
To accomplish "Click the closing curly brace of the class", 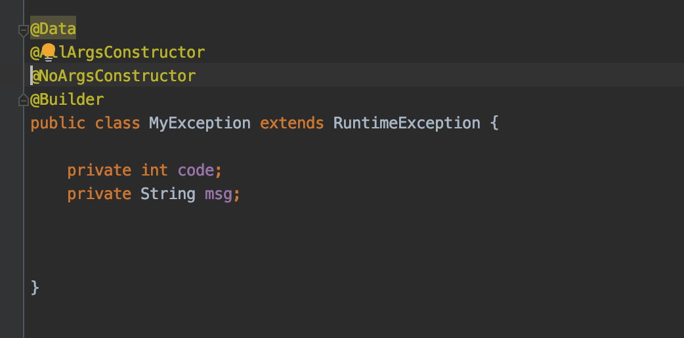I will (x=35, y=288).
